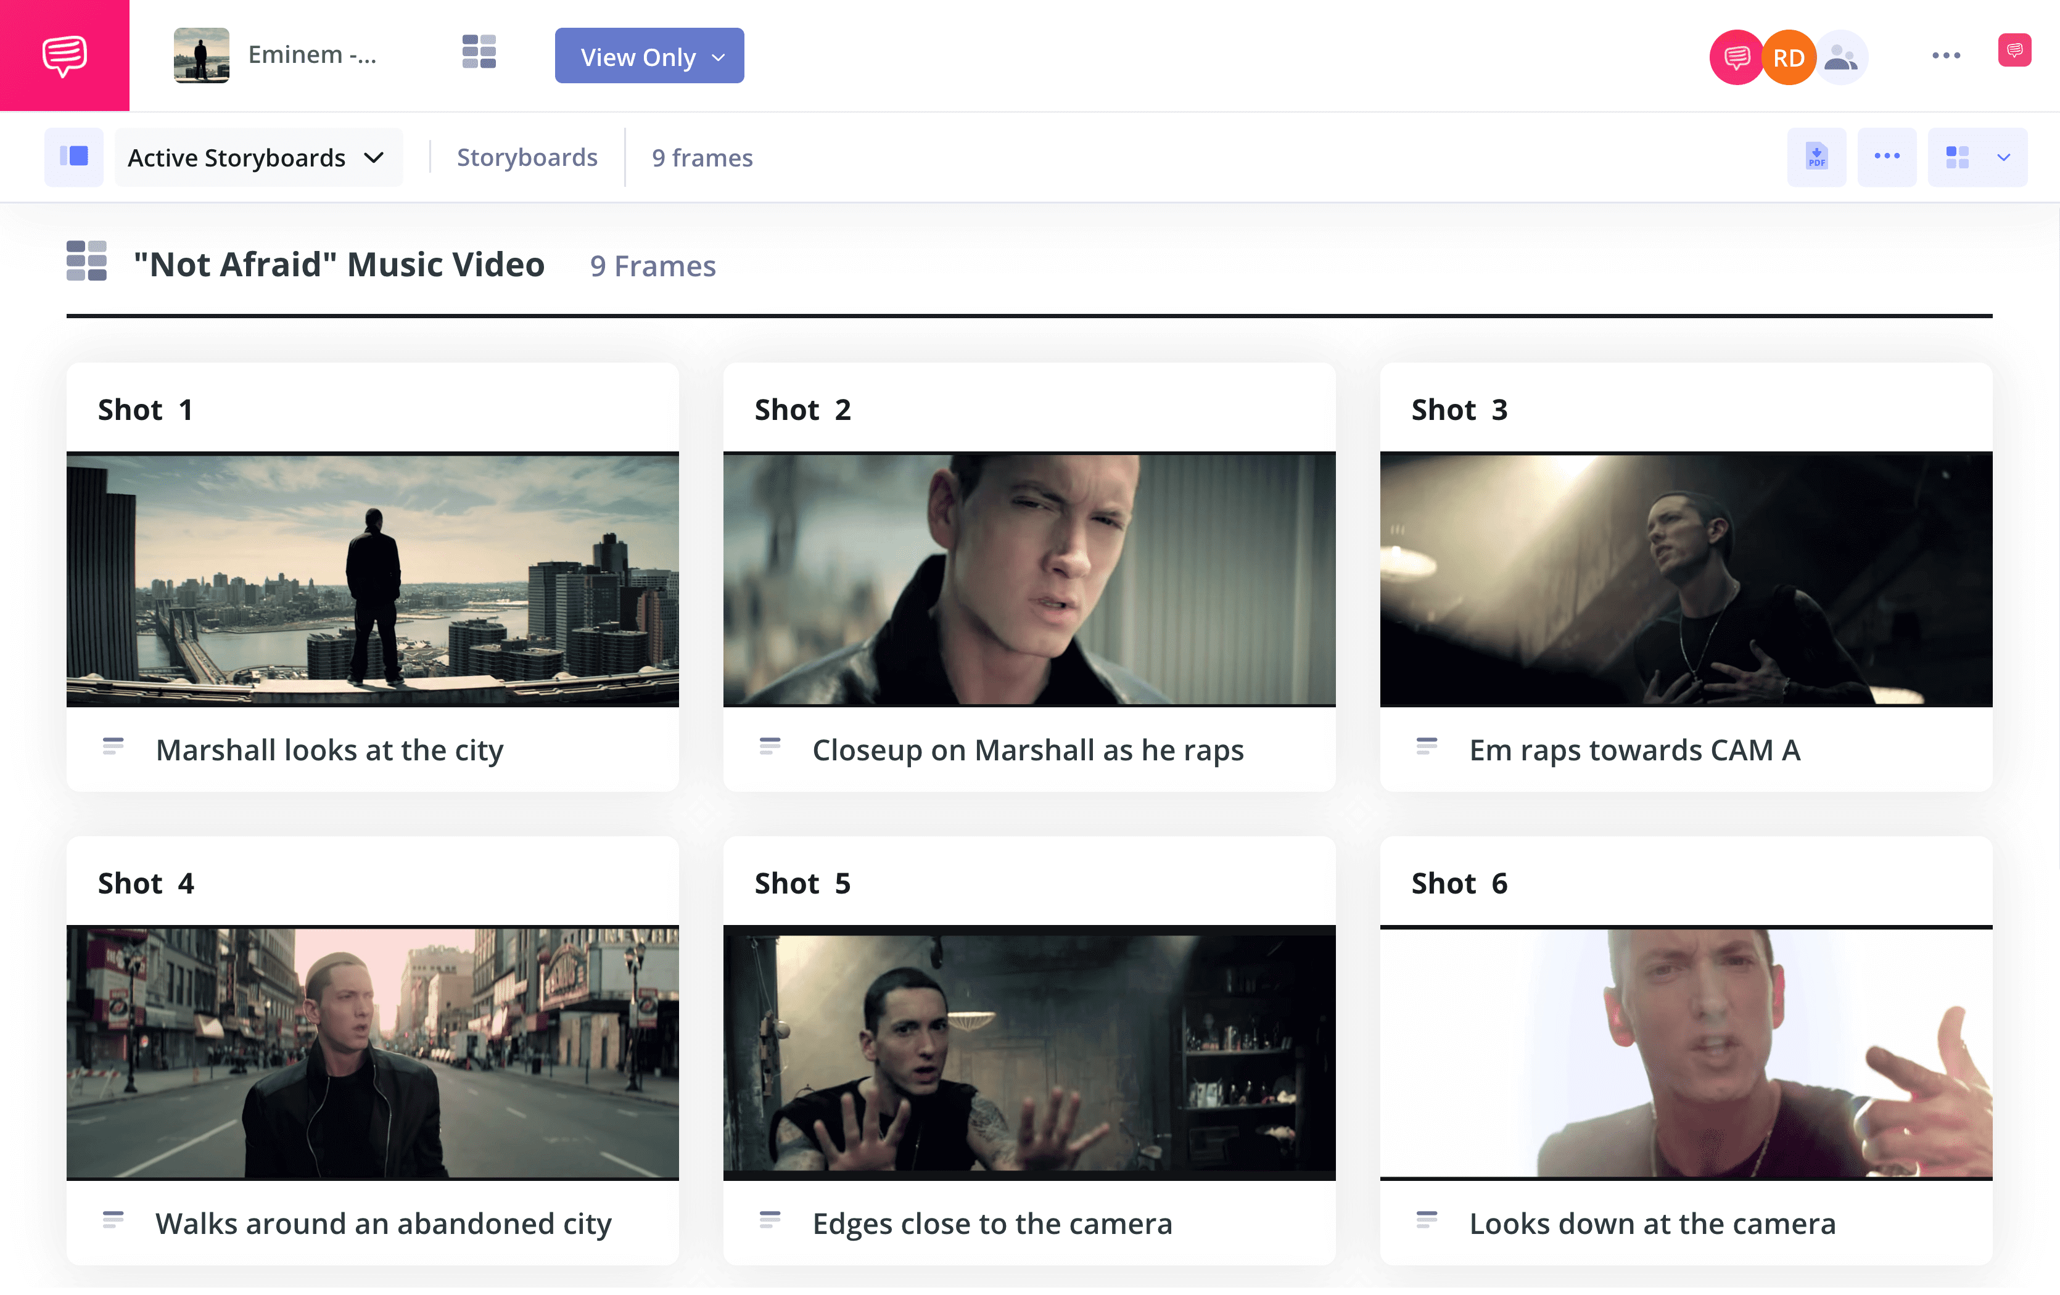Viewport: 2060px width, 1295px height.
Task: Click "Em raps towards CAM A" text
Action: pyautogui.click(x=1635, y=750)
